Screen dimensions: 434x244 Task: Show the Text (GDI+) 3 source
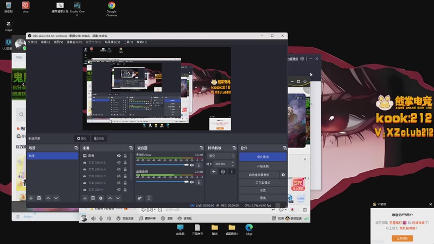click(119, 176)
